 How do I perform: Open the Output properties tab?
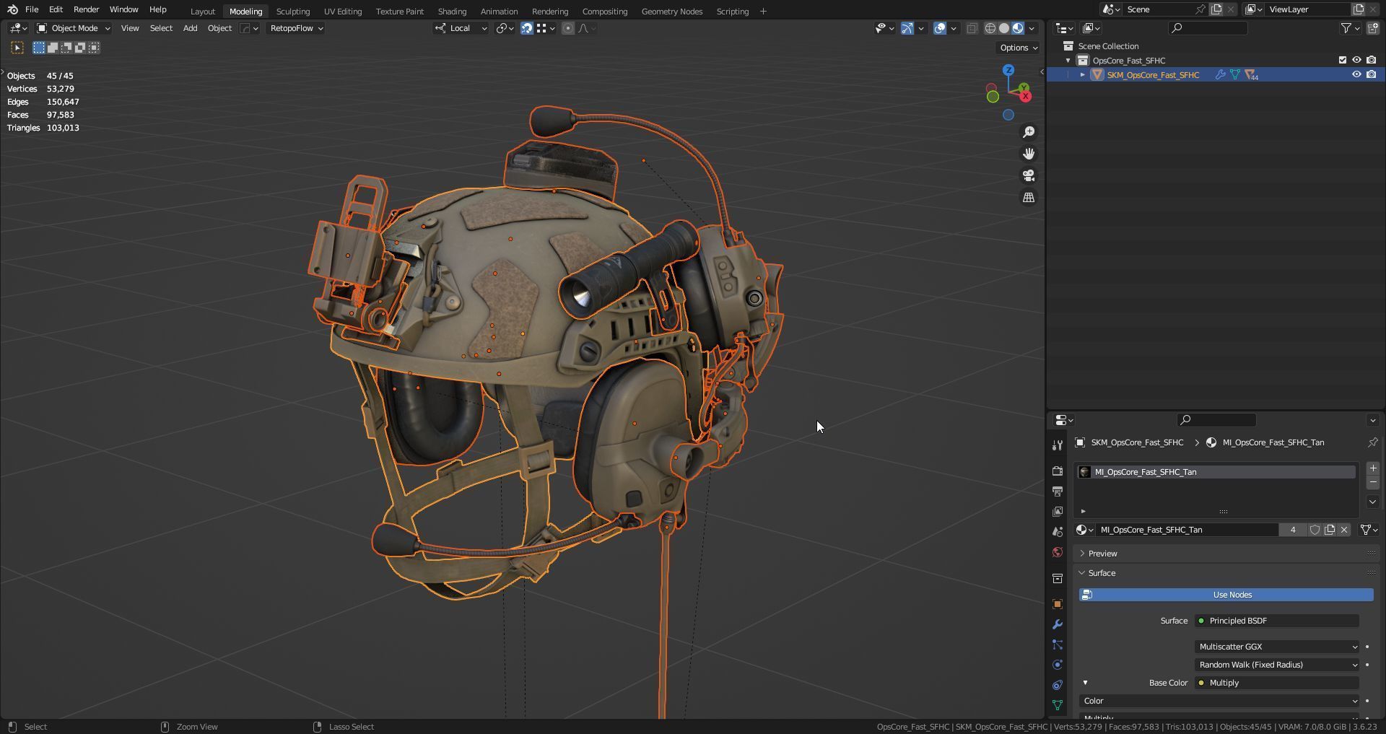click(1058, 491)
